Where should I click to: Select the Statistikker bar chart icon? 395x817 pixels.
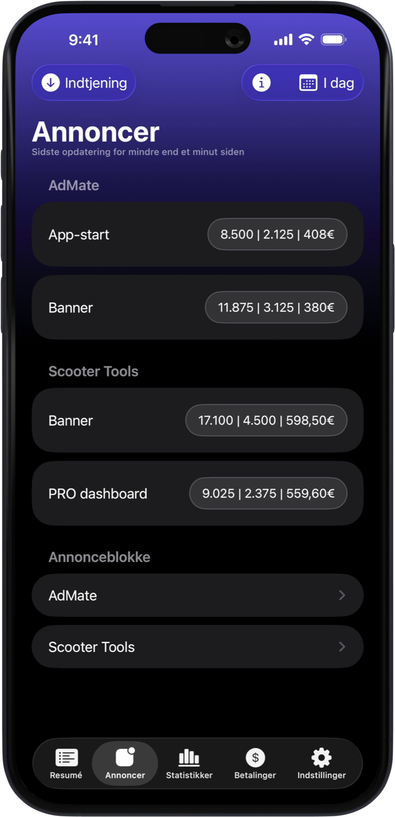189,757
